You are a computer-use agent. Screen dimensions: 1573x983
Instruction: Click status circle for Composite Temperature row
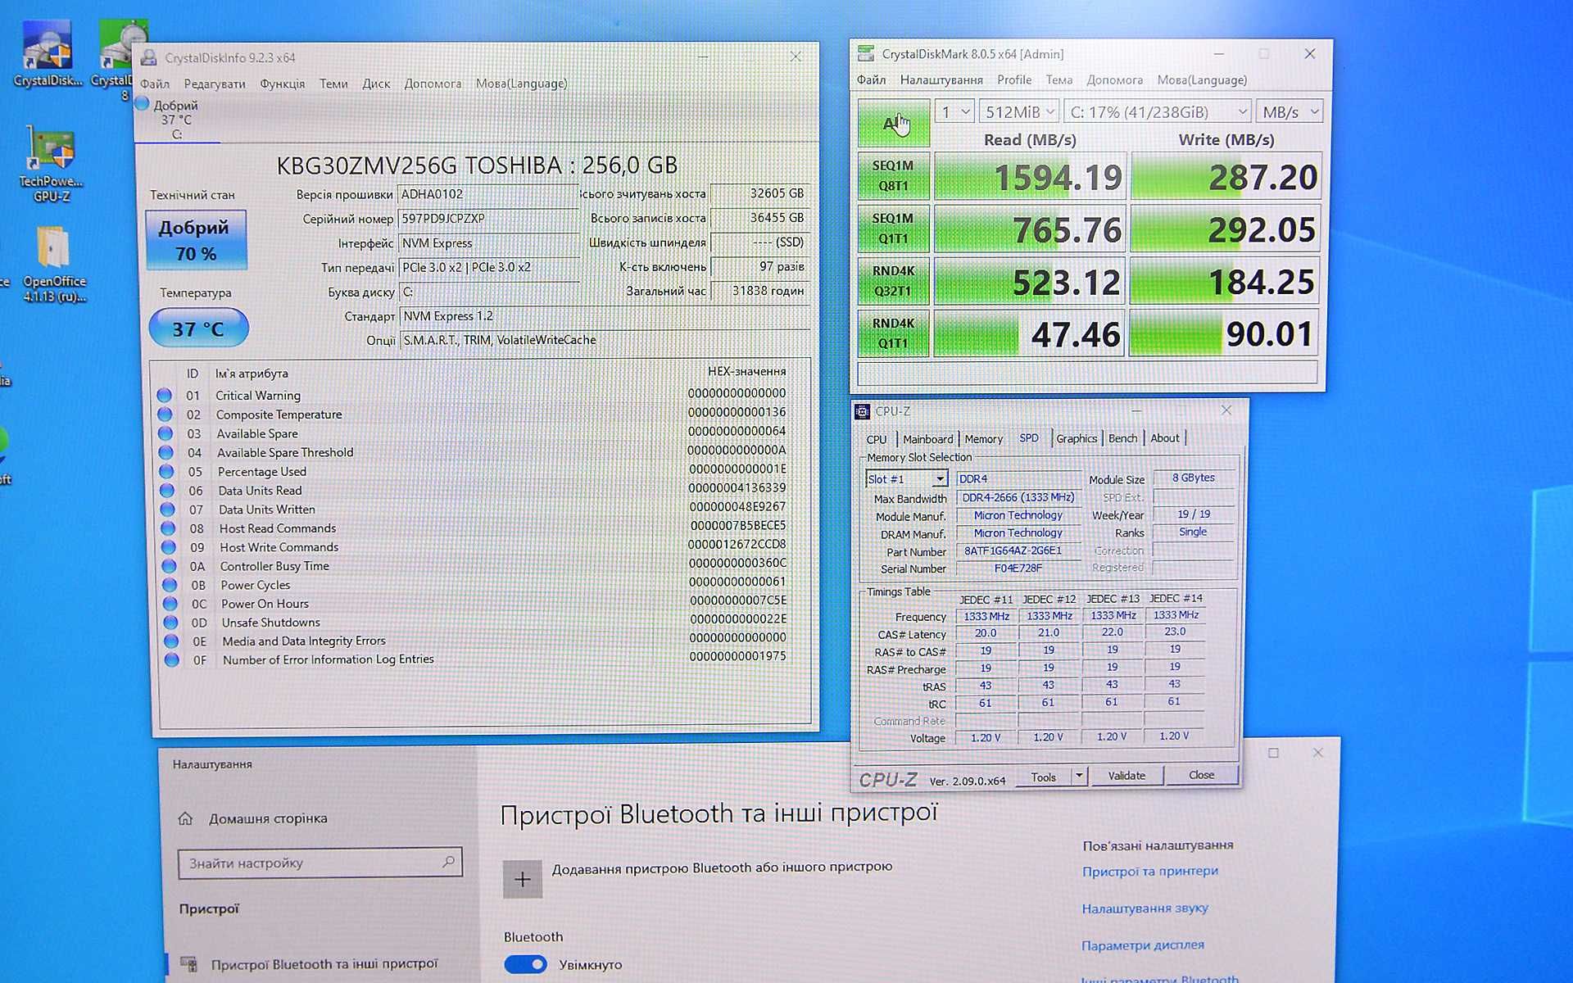tap(165, 414)
